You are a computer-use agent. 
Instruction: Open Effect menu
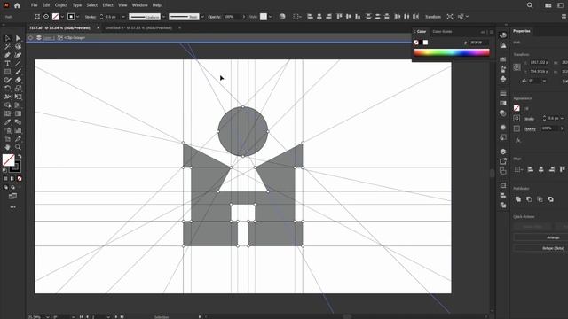107,5
